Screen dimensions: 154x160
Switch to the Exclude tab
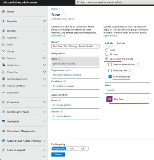(121, 43)
